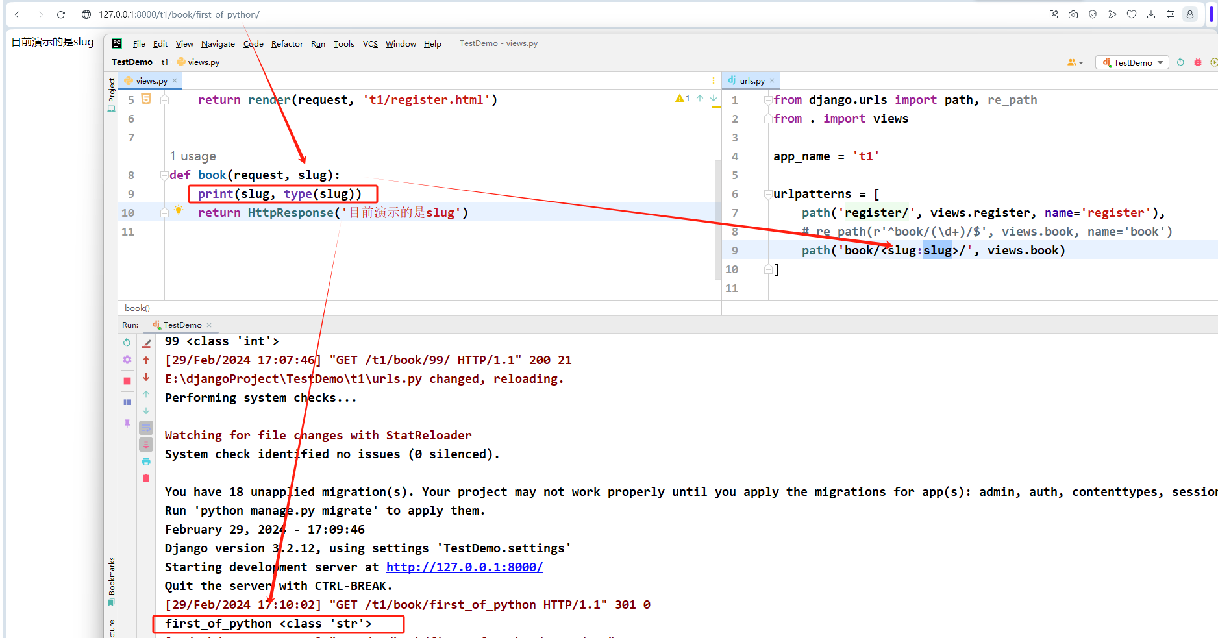
Task: Collapse urlpatterns list fold marker in urls.py
Action: 768,194
